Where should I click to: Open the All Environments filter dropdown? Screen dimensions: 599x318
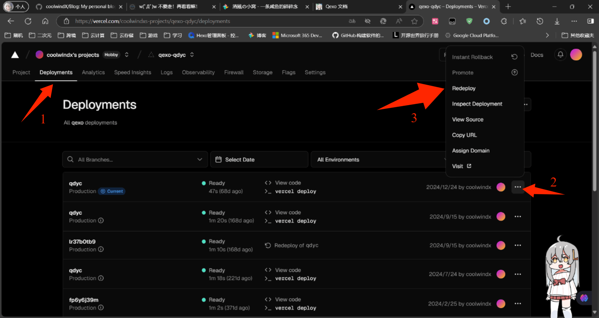[377, 160]
